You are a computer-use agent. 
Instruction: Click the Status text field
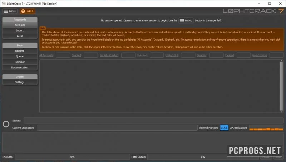pyautogui.click(x=154, y=120)
